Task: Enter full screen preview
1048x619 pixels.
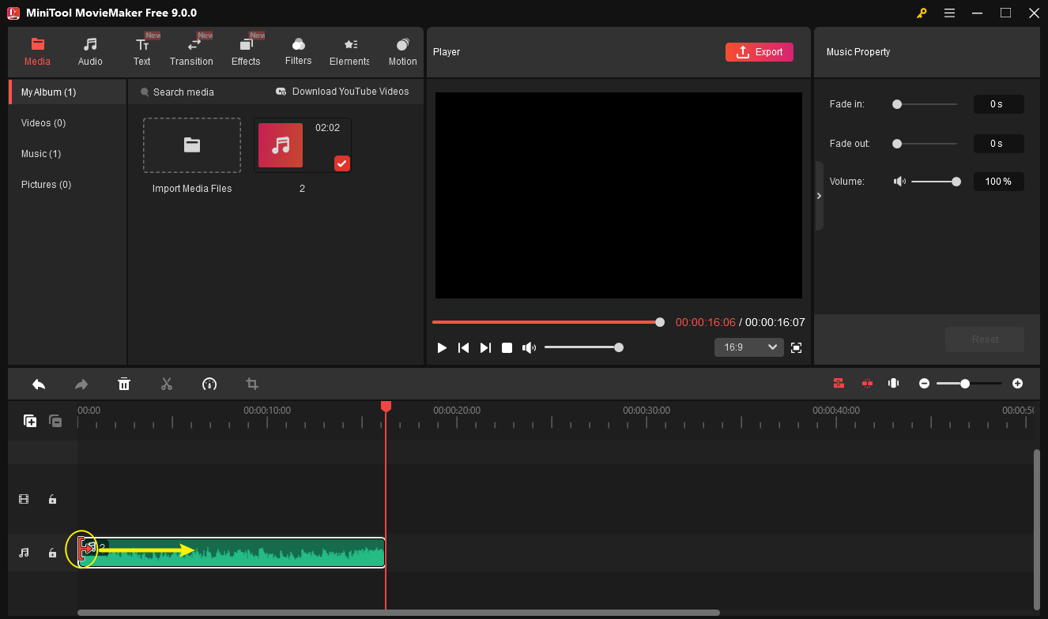Action: (797, 347)
